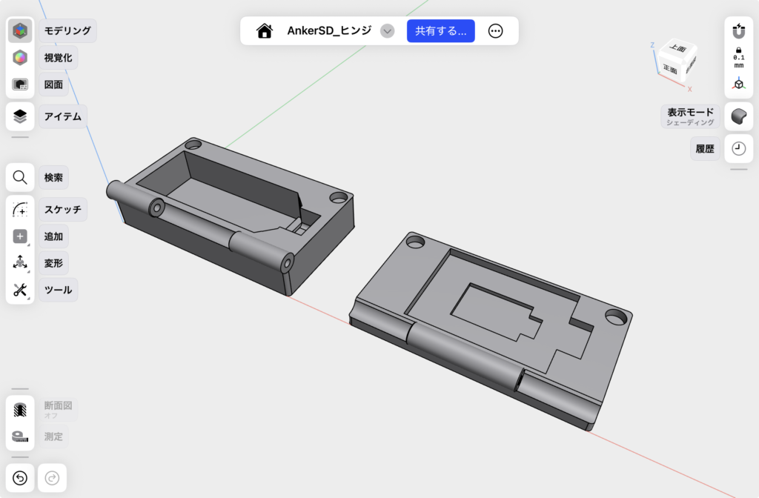759x498 pixels.
Task: Toggle the perspective/orthographic cube icon
Action: tap(738, 84)
